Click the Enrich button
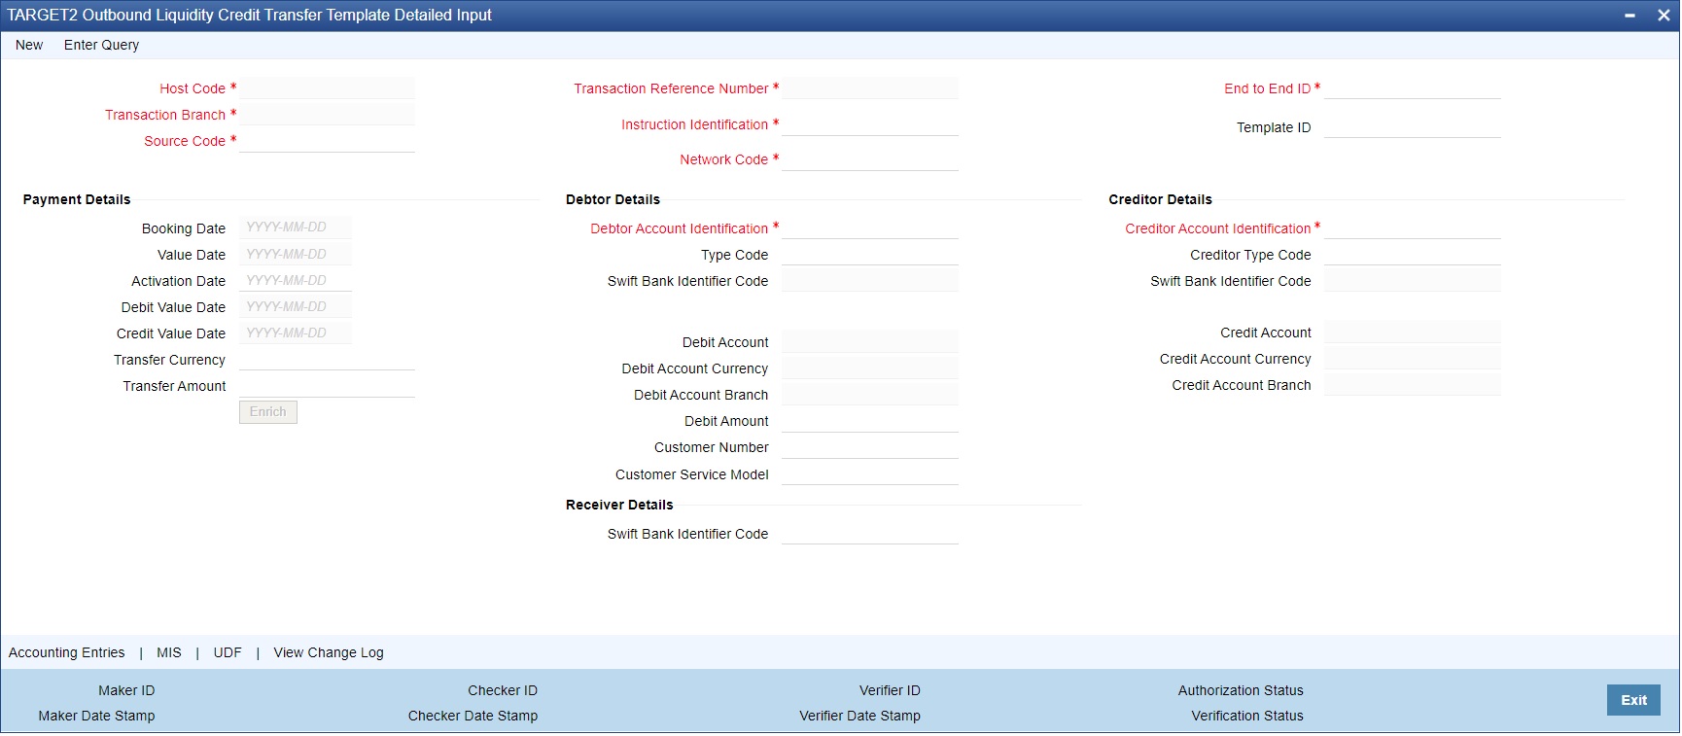1682x736 pixels. [268, 412]
